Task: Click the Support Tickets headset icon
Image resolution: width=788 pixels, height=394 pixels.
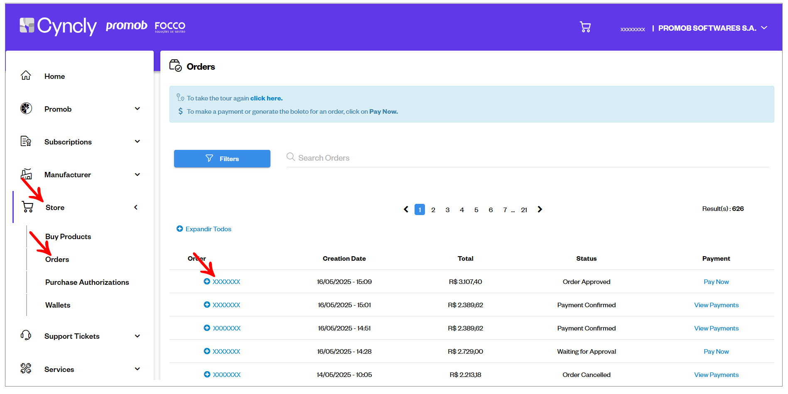Action: (26, 335)
